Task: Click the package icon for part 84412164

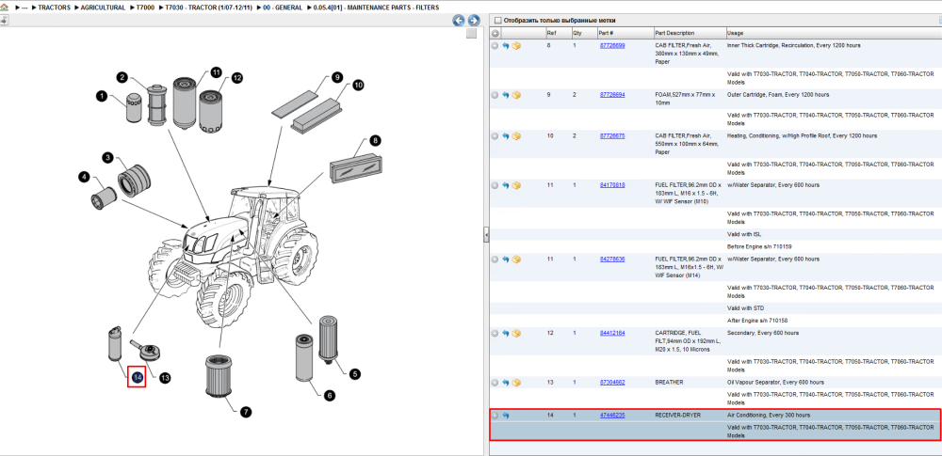Action: click(516, 333)
